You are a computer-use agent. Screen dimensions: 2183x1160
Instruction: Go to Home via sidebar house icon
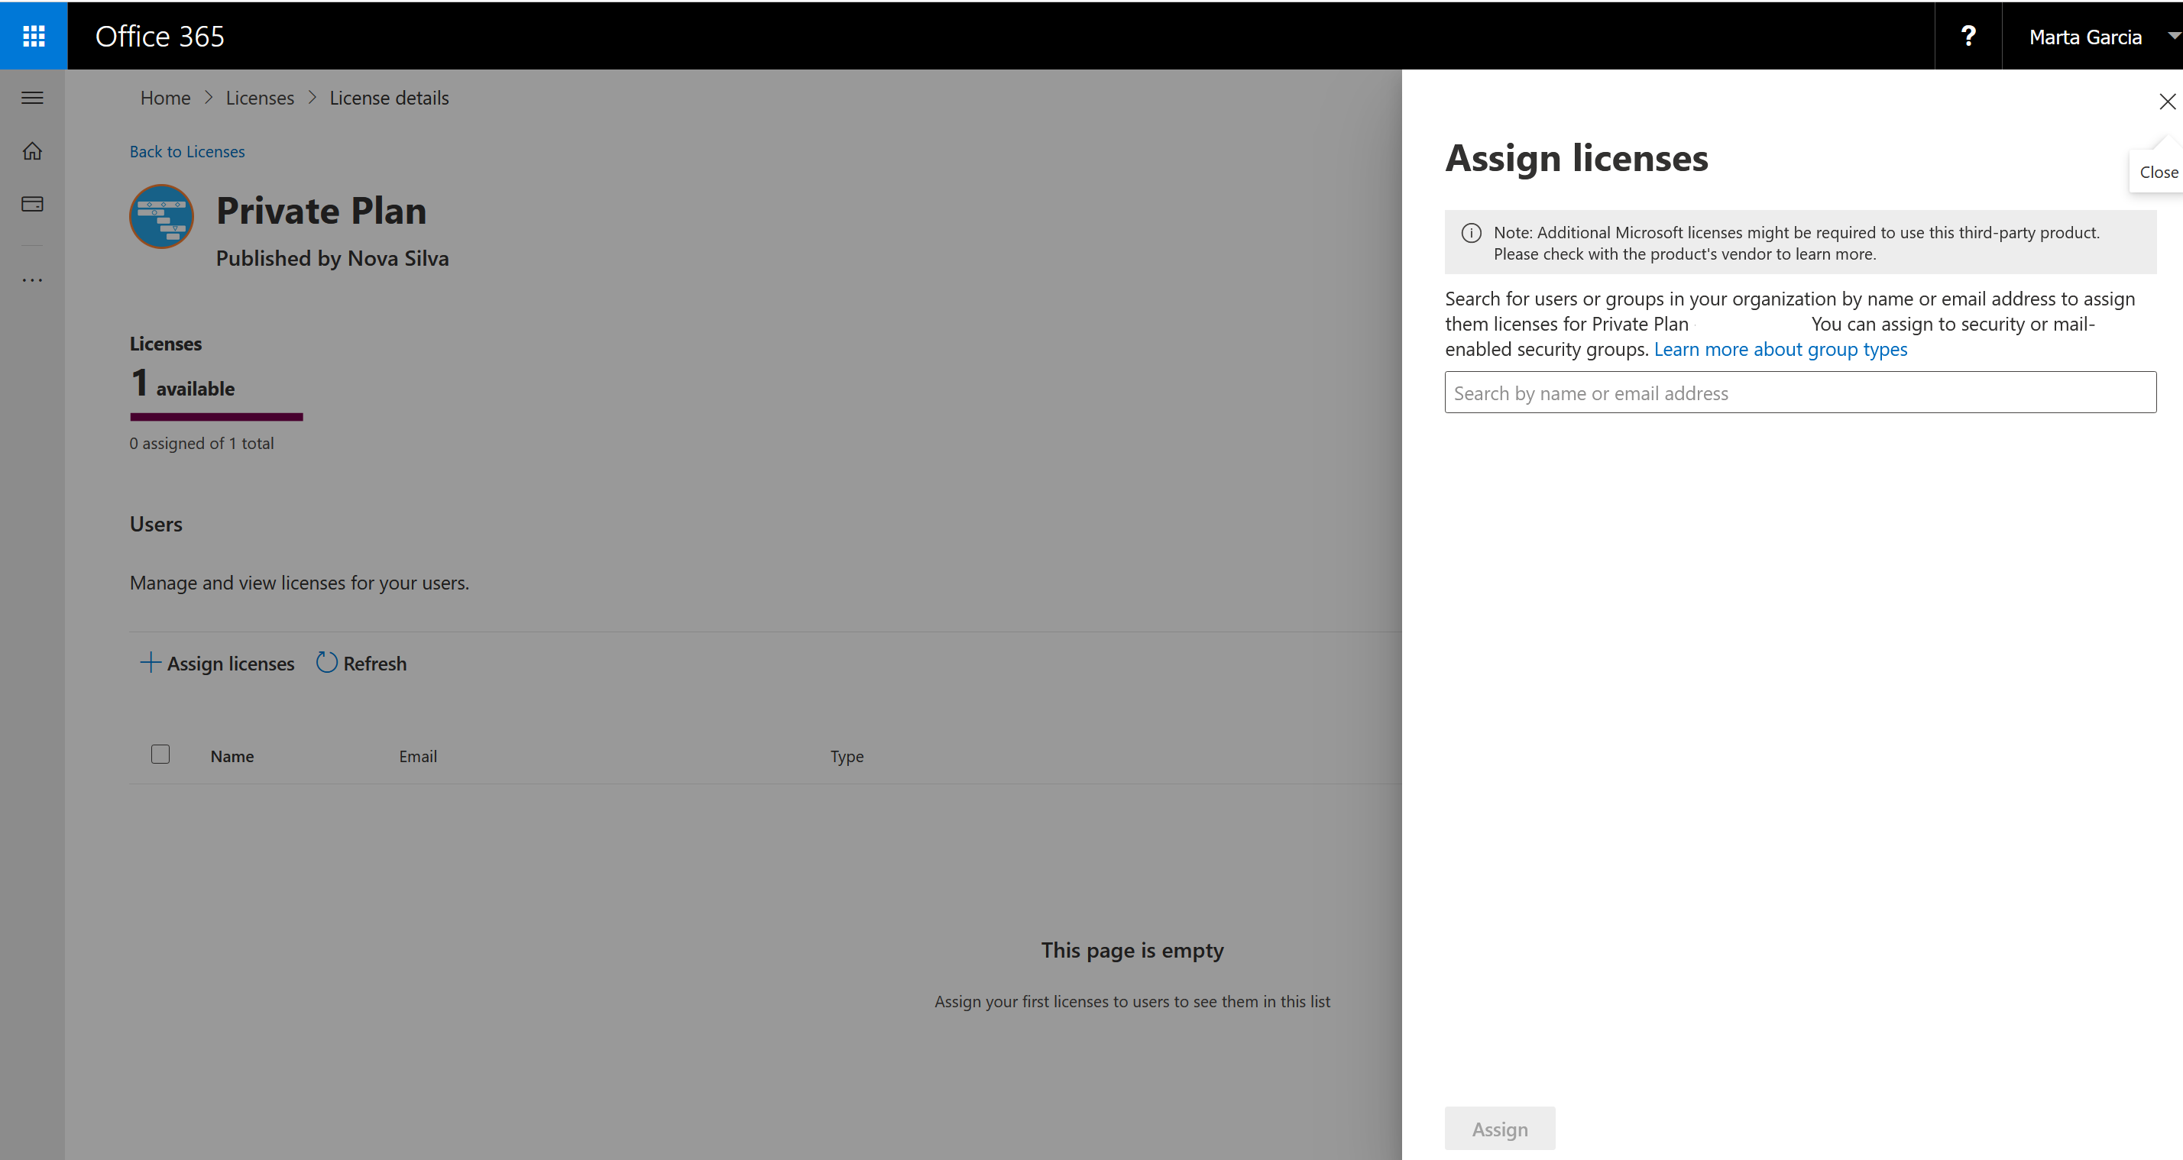[x=32, y=150]
